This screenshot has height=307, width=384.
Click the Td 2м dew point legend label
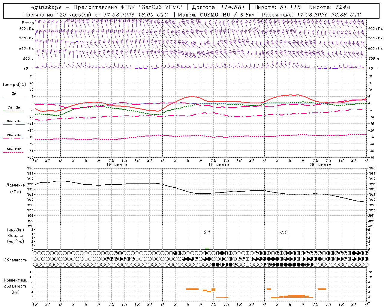click(x=14, y=107)
